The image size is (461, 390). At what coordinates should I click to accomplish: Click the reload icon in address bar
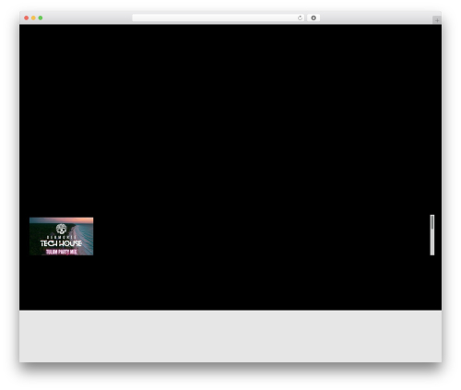(300, 18)
